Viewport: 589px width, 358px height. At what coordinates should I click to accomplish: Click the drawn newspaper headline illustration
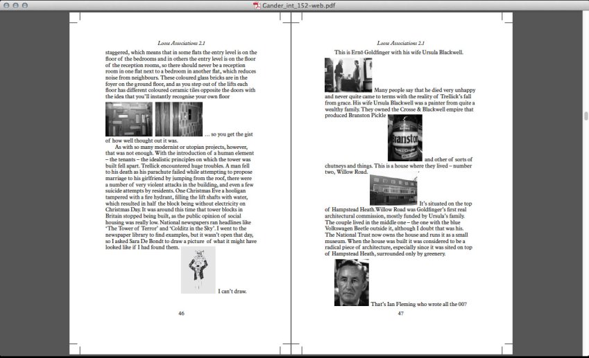(x=198, y=270)
